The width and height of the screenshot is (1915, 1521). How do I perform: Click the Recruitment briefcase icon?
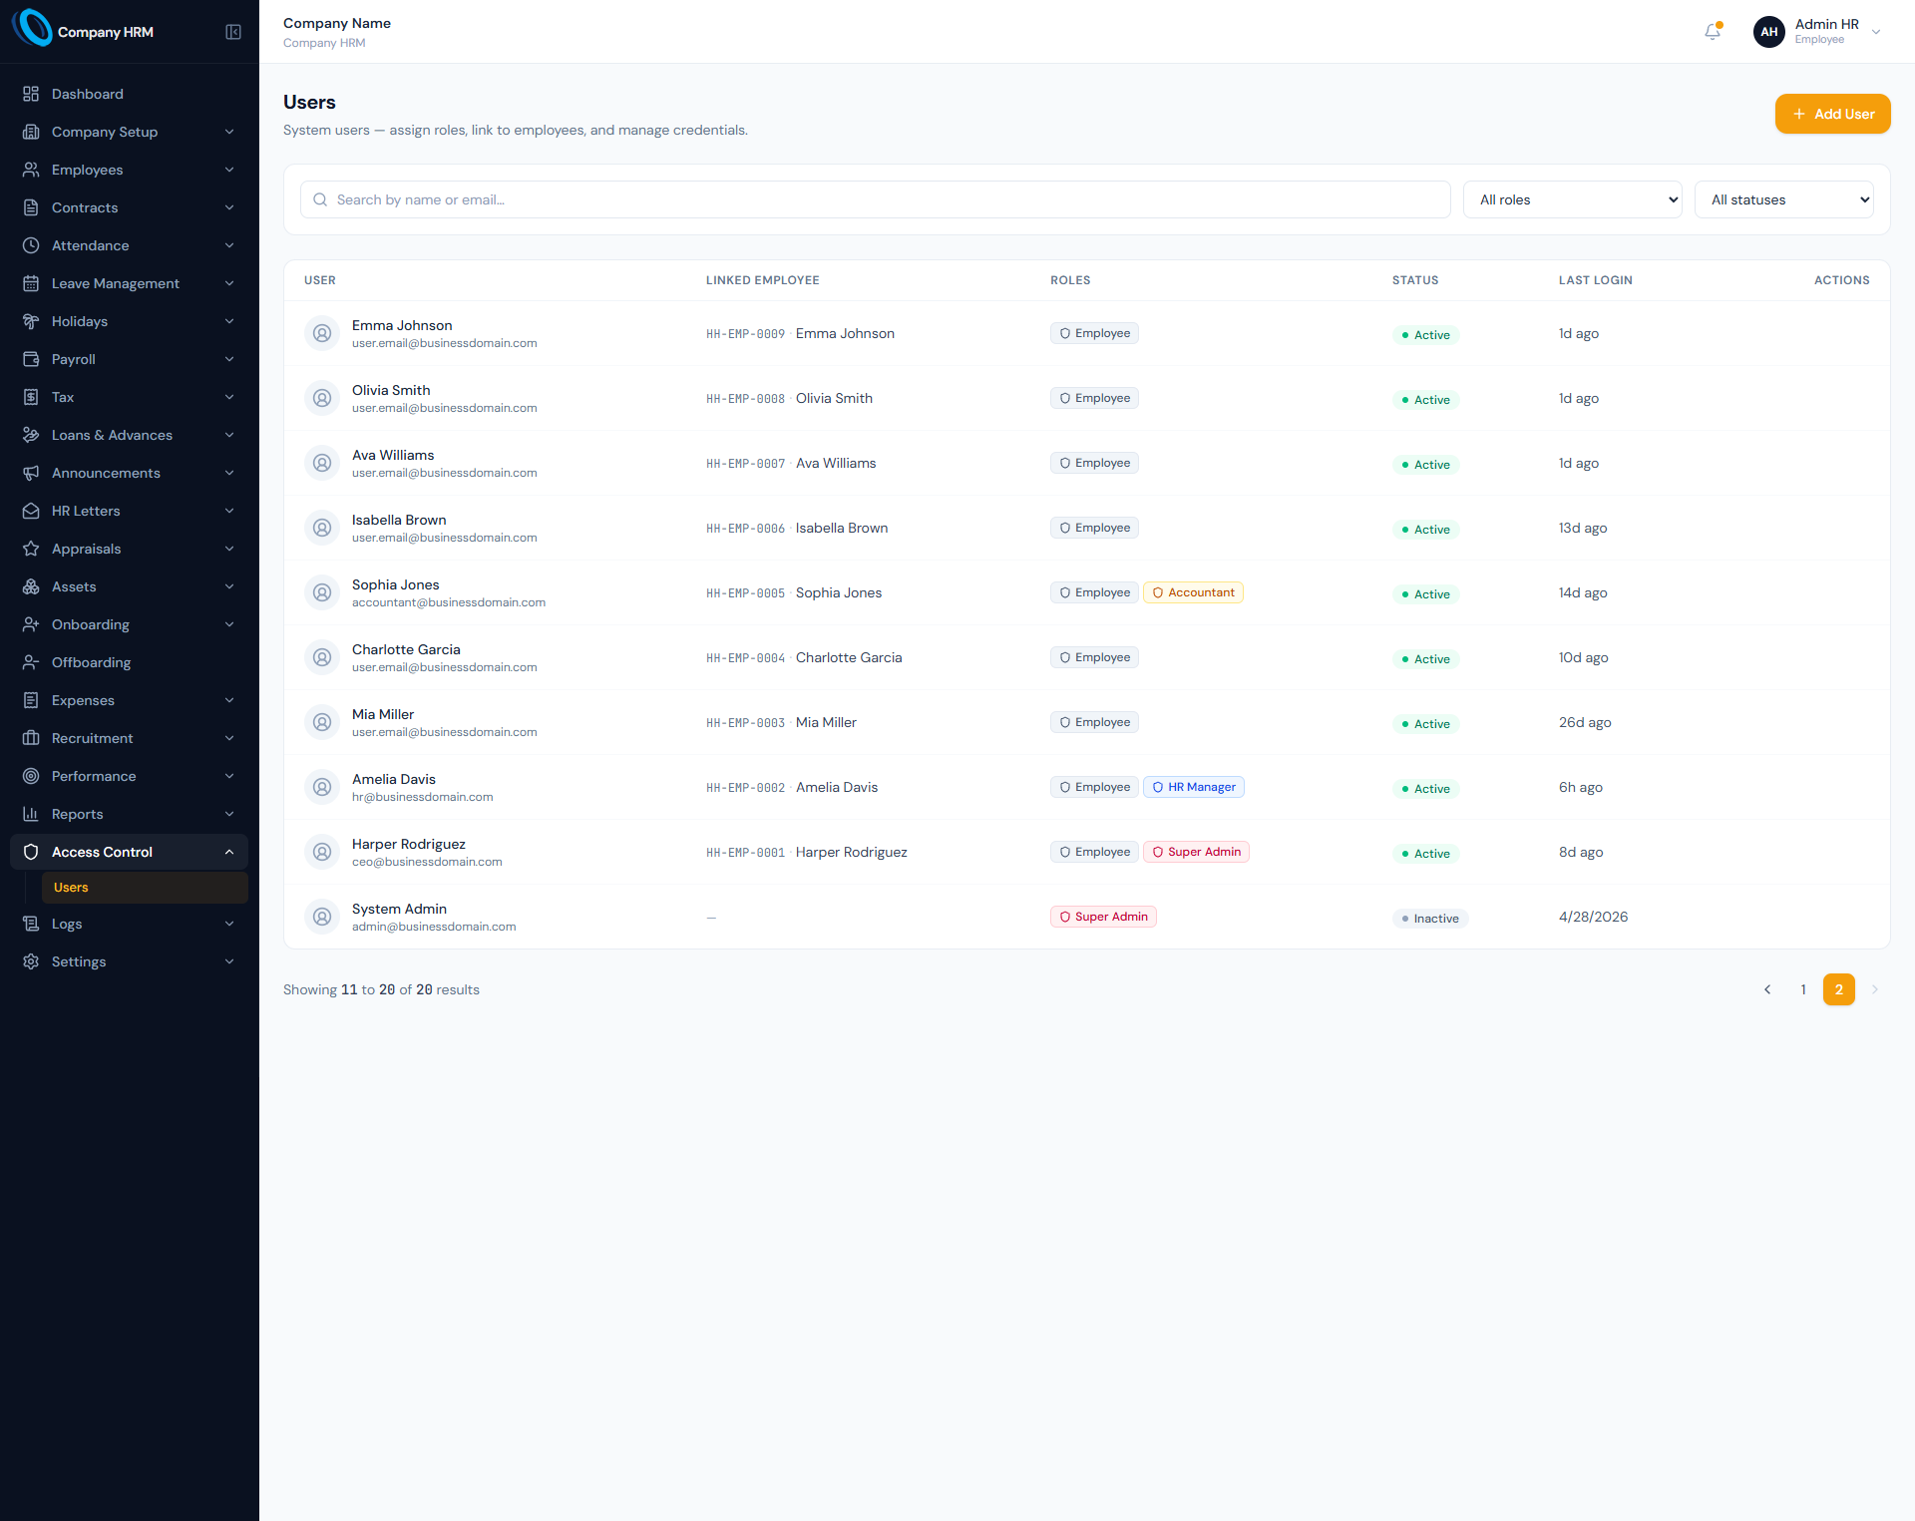tap(31, 738)
